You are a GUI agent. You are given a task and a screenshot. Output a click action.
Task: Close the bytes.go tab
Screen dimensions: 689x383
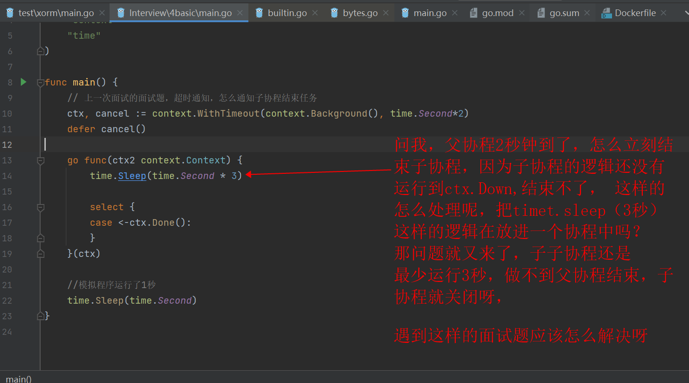point(386,13)
